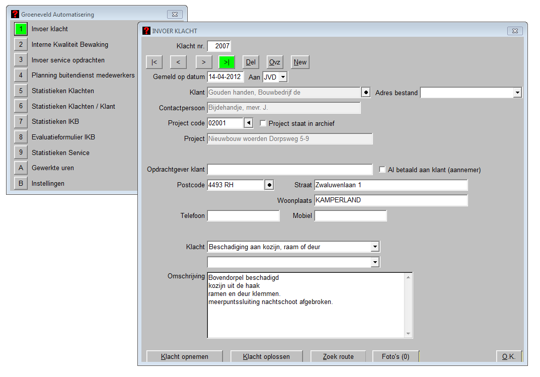The image size is (540, 377).
Task: Jump to last record green button
Action: (226, 62)
